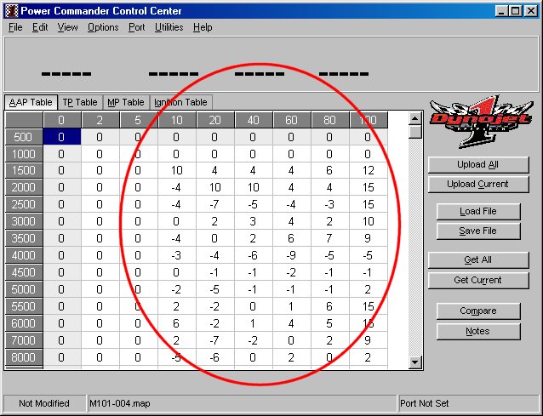Viewport: 543px width, 416px height.
Task: Click the Upload All button
Action: [x=478, y=164]
